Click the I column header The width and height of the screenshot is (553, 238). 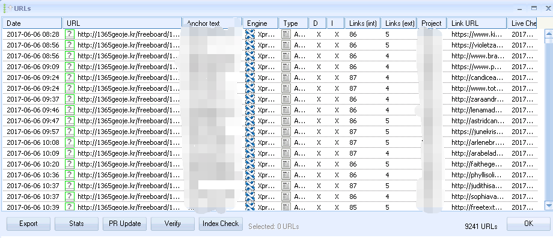click(336, 23)
